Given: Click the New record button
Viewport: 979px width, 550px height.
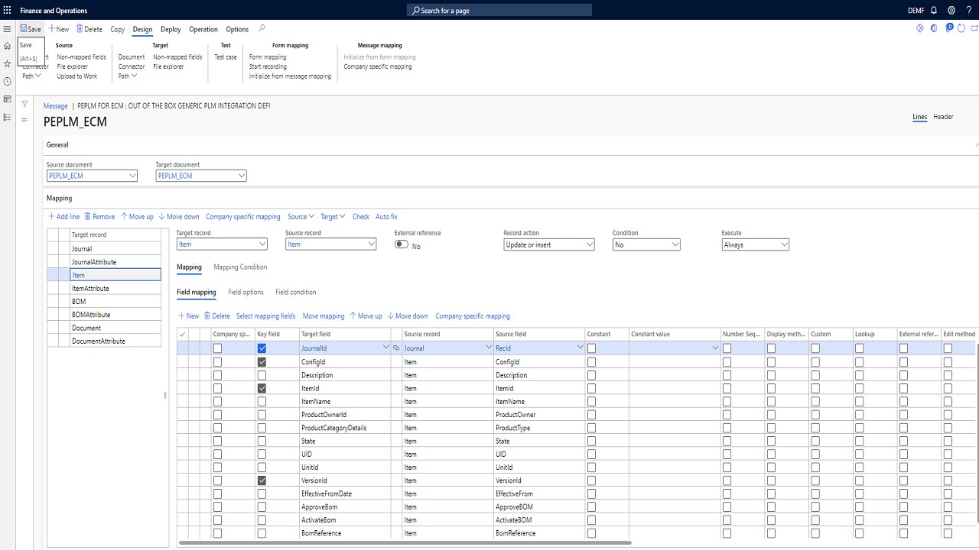Looking at the screenshot, I should click(59, 29).
